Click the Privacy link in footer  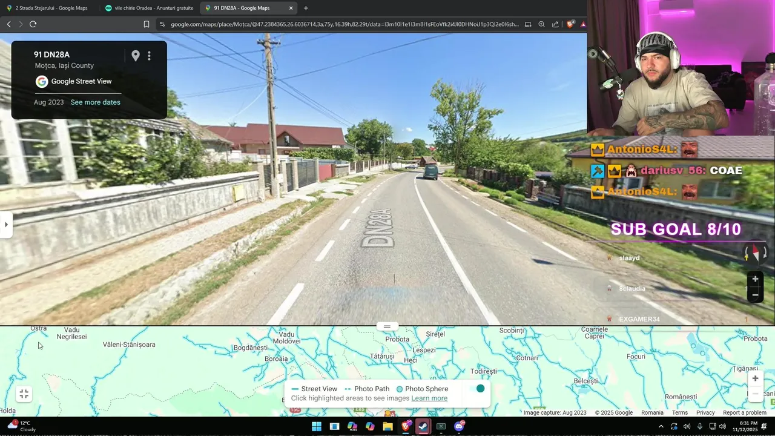(705, 413)
